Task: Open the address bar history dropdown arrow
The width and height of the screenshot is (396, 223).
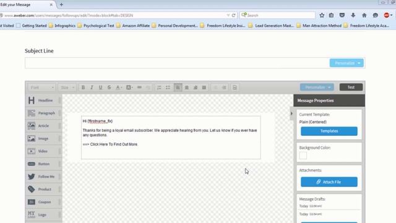Action: pyautogui.click(x=228, y=15)
